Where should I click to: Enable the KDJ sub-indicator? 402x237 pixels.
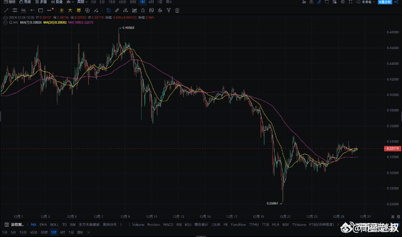click(x=188, y=225)
